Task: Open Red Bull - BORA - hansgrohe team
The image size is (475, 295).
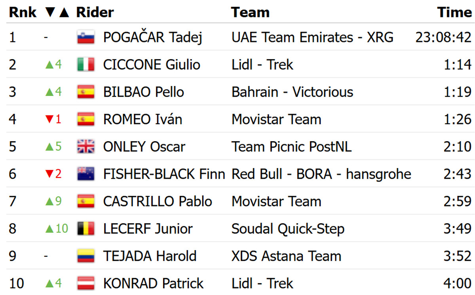Action: [321, 174]
